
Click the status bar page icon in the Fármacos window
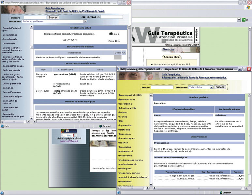[119, 193]
